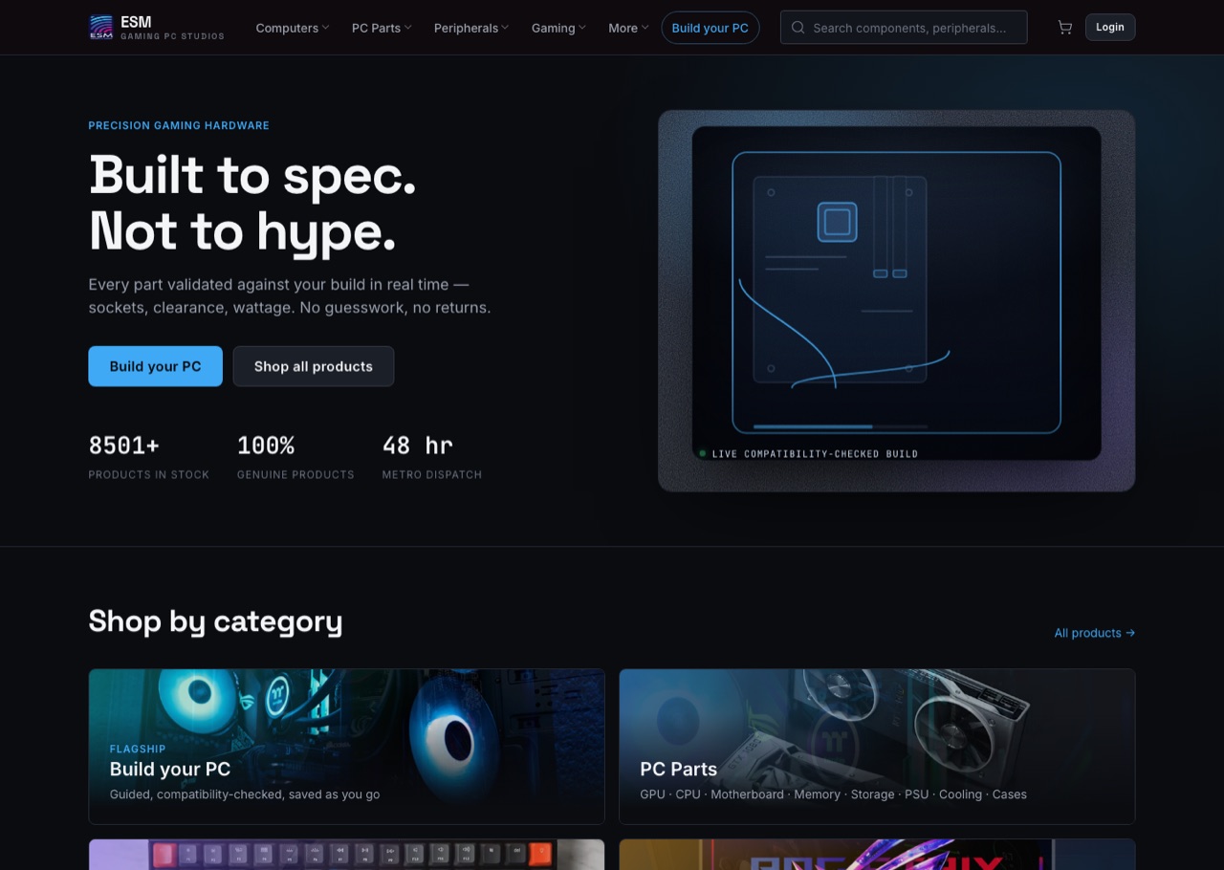The height and width of the screenshot is (870, 1224).
Task: Expand the Gaming menu
Action: (x=558, y=28)
